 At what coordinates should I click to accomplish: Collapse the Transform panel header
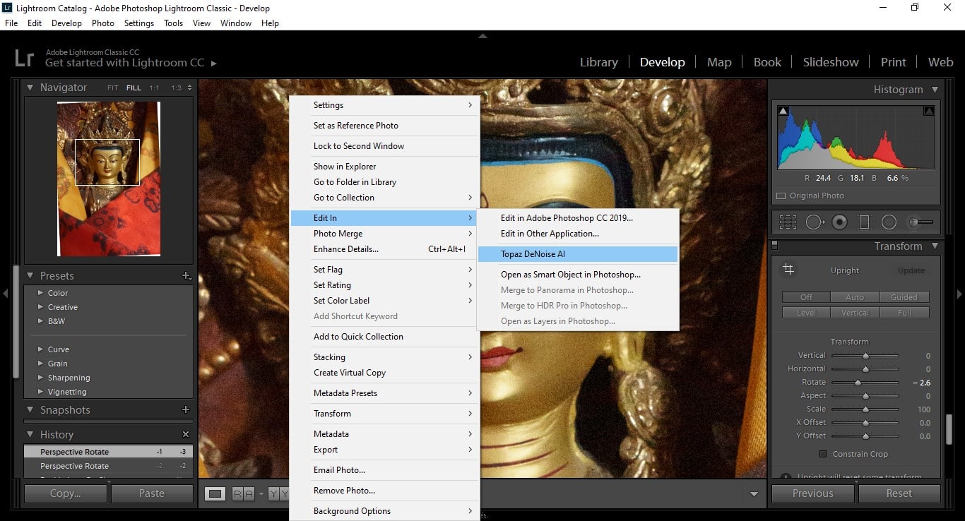pos(935,246)
